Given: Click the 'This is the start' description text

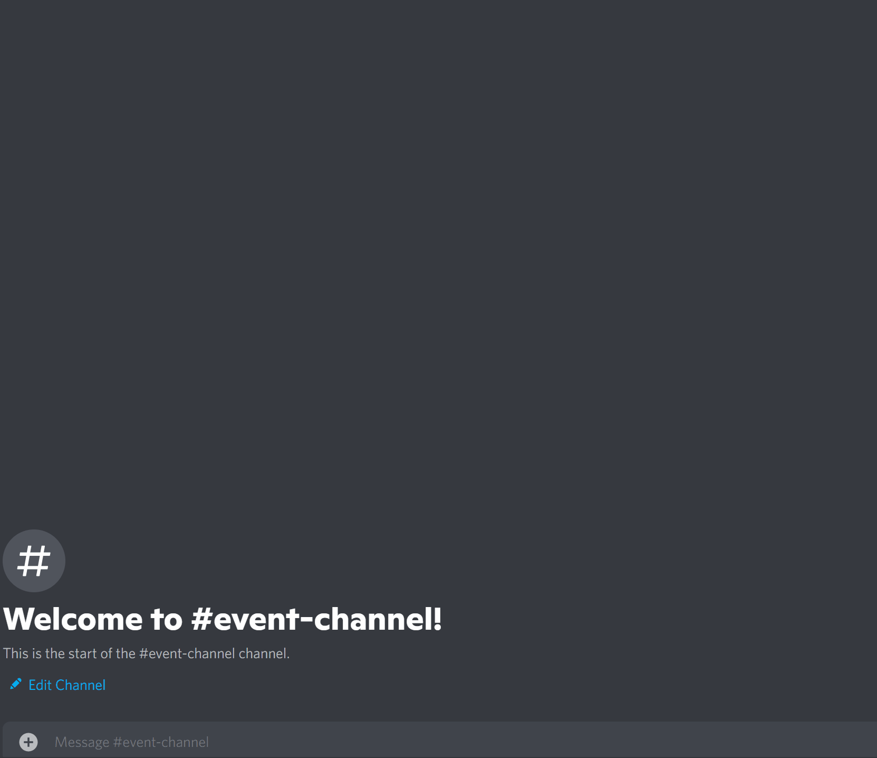Looking at the screenshot, I should pyautogui.click(x=146, y=653).
